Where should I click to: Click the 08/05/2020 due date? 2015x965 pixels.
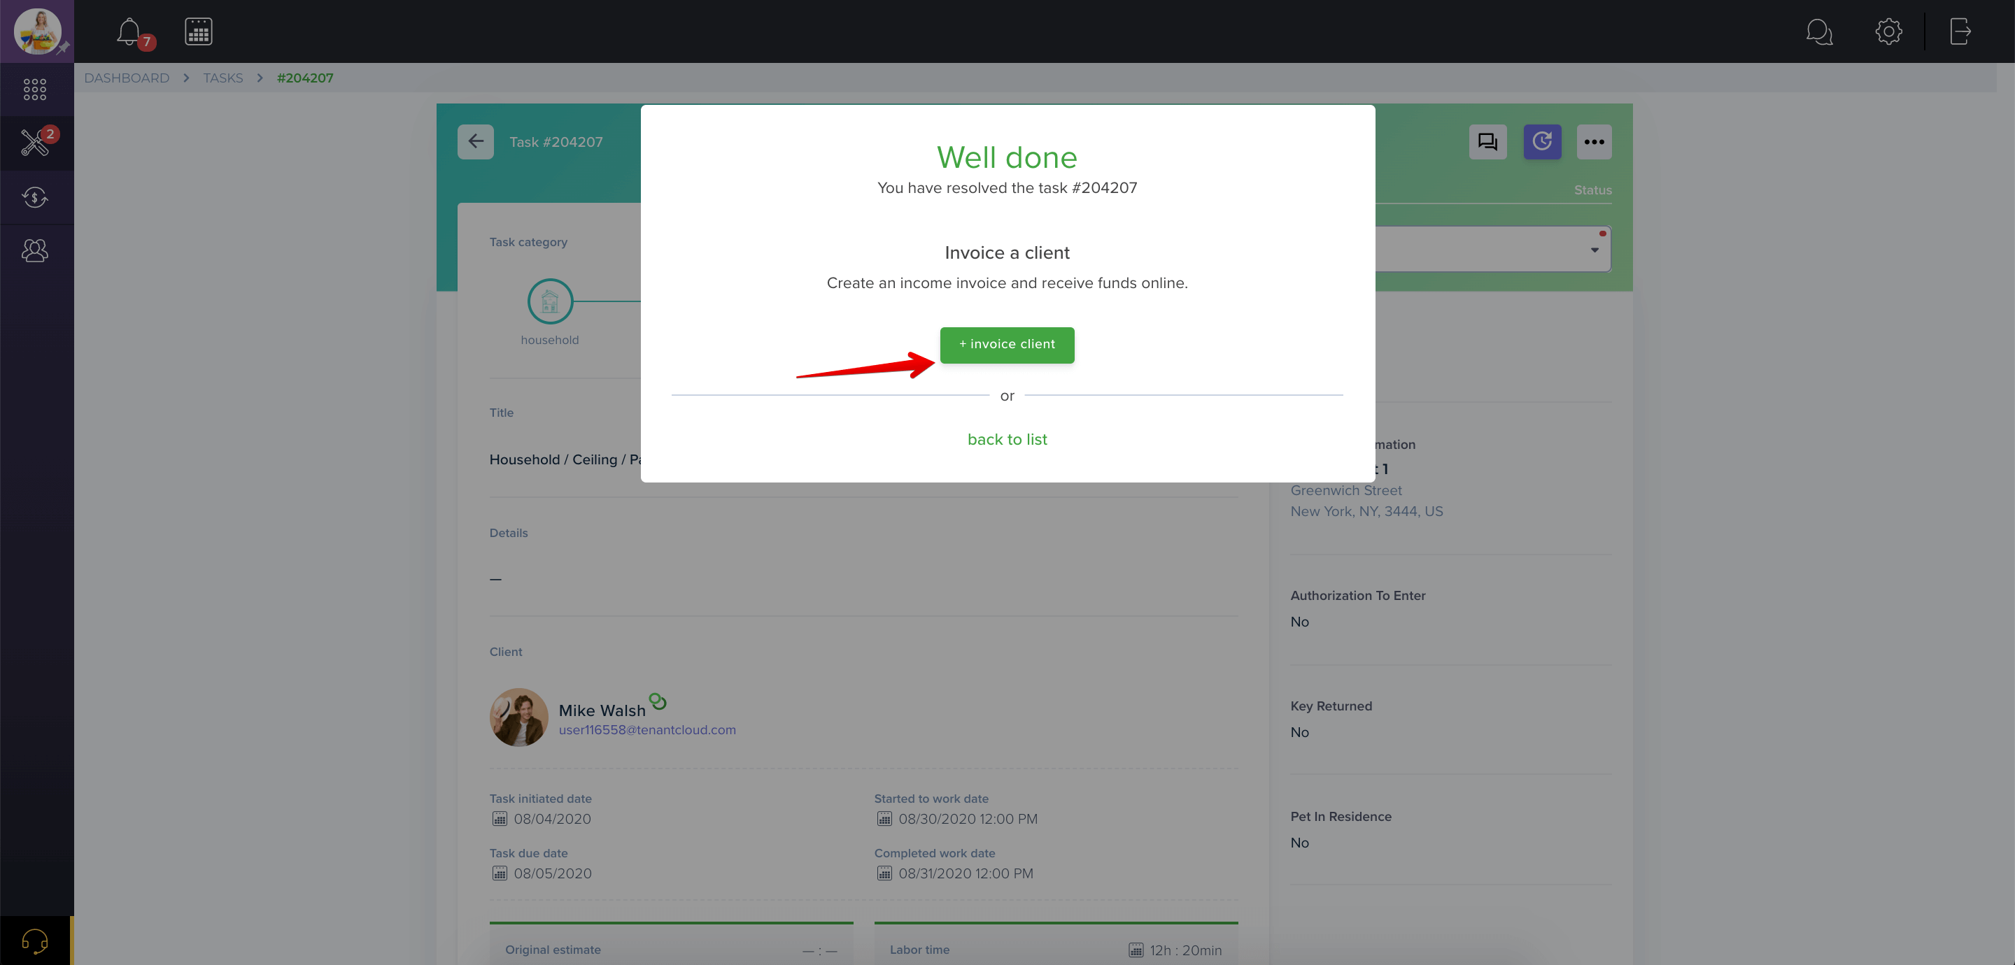[552, 873]
